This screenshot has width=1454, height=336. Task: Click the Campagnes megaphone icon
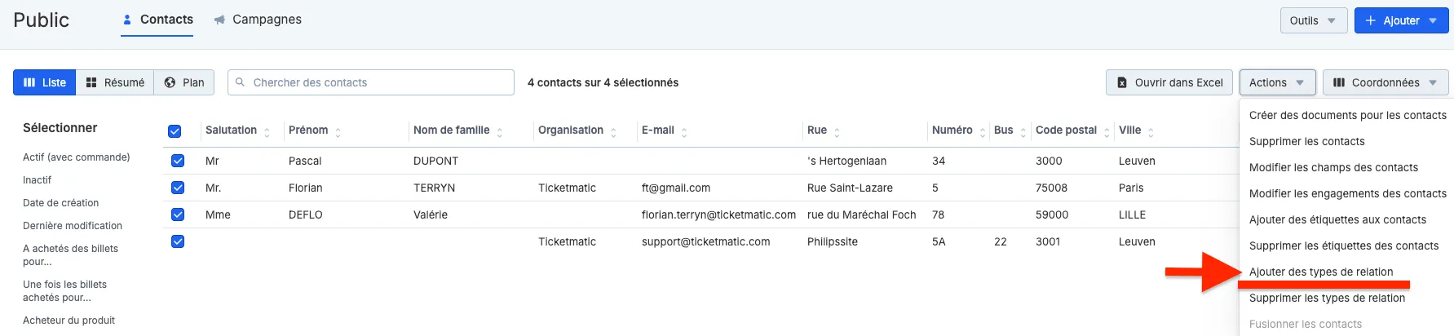coord(219,20)
